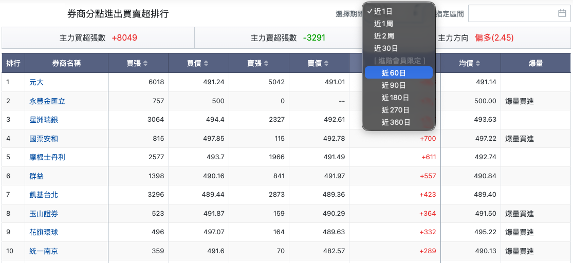This screenshot has width=573, height=263.
Task: Click the 排行 column header
Action: [x=13, y=63]
